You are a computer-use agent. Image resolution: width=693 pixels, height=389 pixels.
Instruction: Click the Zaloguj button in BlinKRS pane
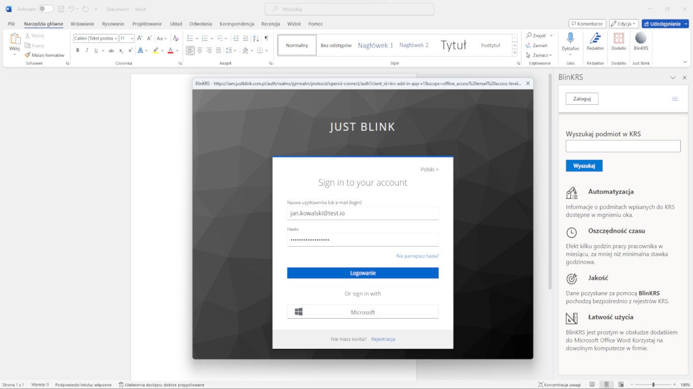(582, 99)
